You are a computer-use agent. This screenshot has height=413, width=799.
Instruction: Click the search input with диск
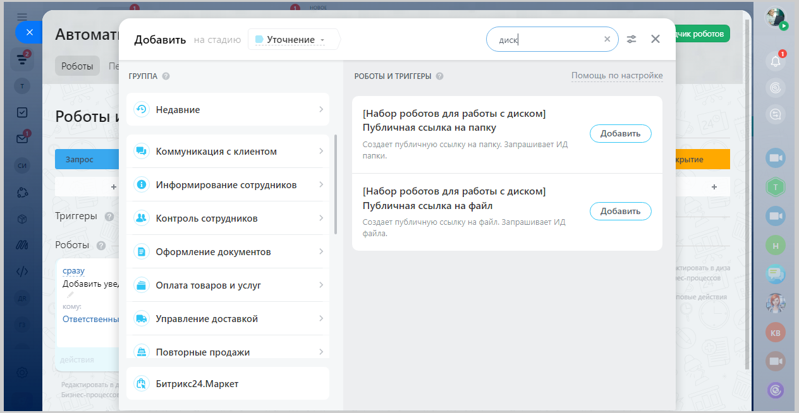pyautogui.click(x=547, y=39)
